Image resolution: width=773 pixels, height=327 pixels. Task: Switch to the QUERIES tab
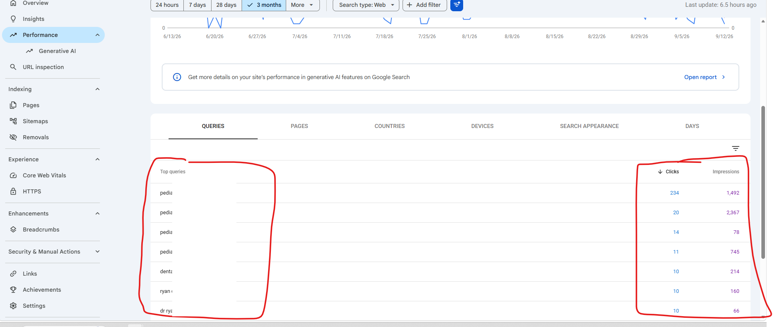pos(213,126)
